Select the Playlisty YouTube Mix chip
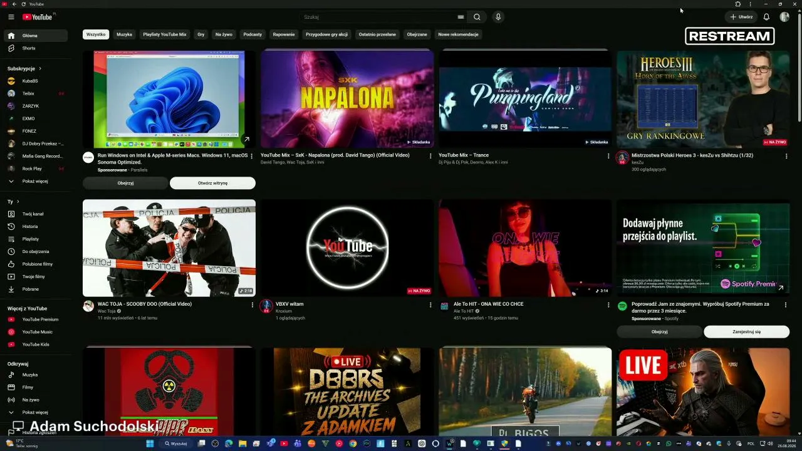 pos(165,34)
